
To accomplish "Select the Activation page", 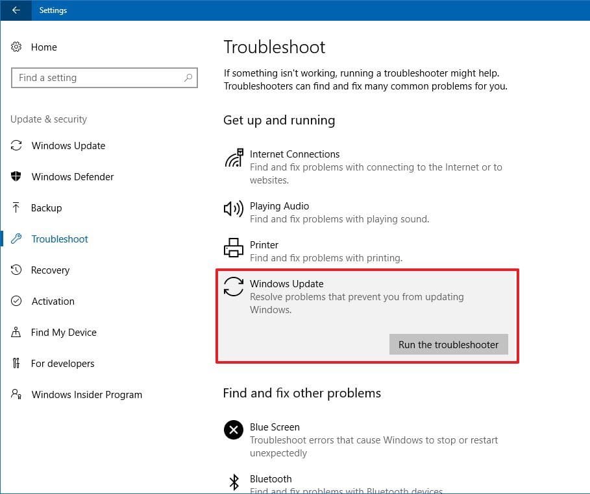I will [x=53, y=301].
